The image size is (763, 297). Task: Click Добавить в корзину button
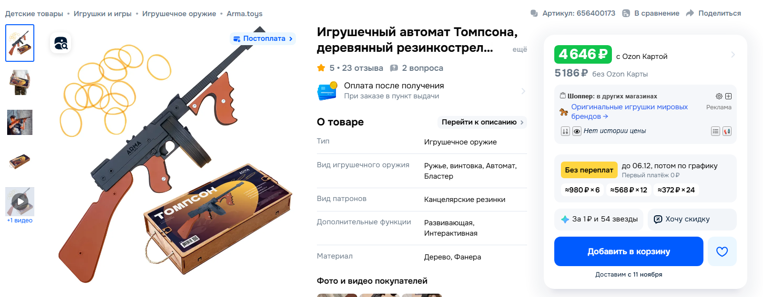[629, 251]
